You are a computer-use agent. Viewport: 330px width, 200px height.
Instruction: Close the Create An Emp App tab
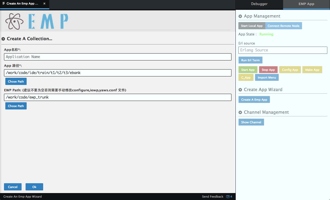tap(44, 4)
